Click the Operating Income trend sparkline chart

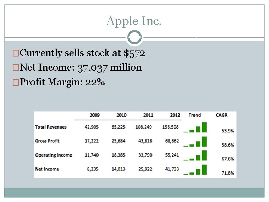pyautogui.click(x=195, y=156)
